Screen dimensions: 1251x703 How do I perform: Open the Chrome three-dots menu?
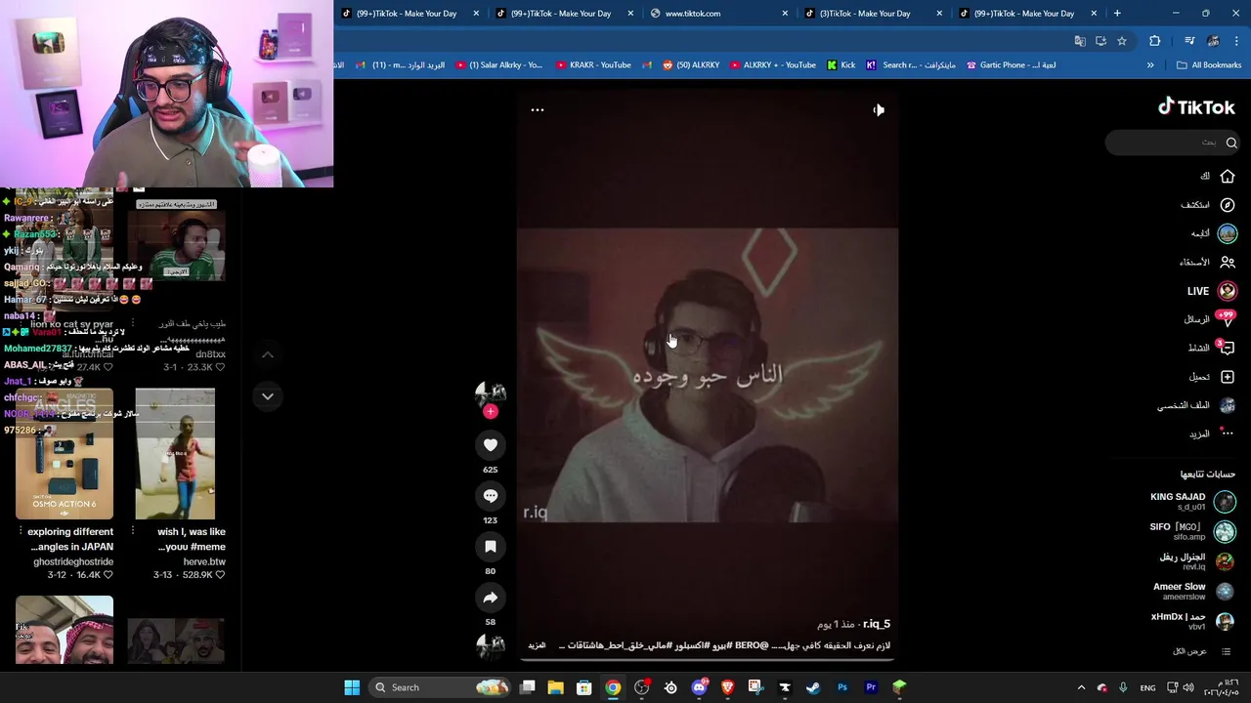pyautogui.click(x=1236, y=41)
